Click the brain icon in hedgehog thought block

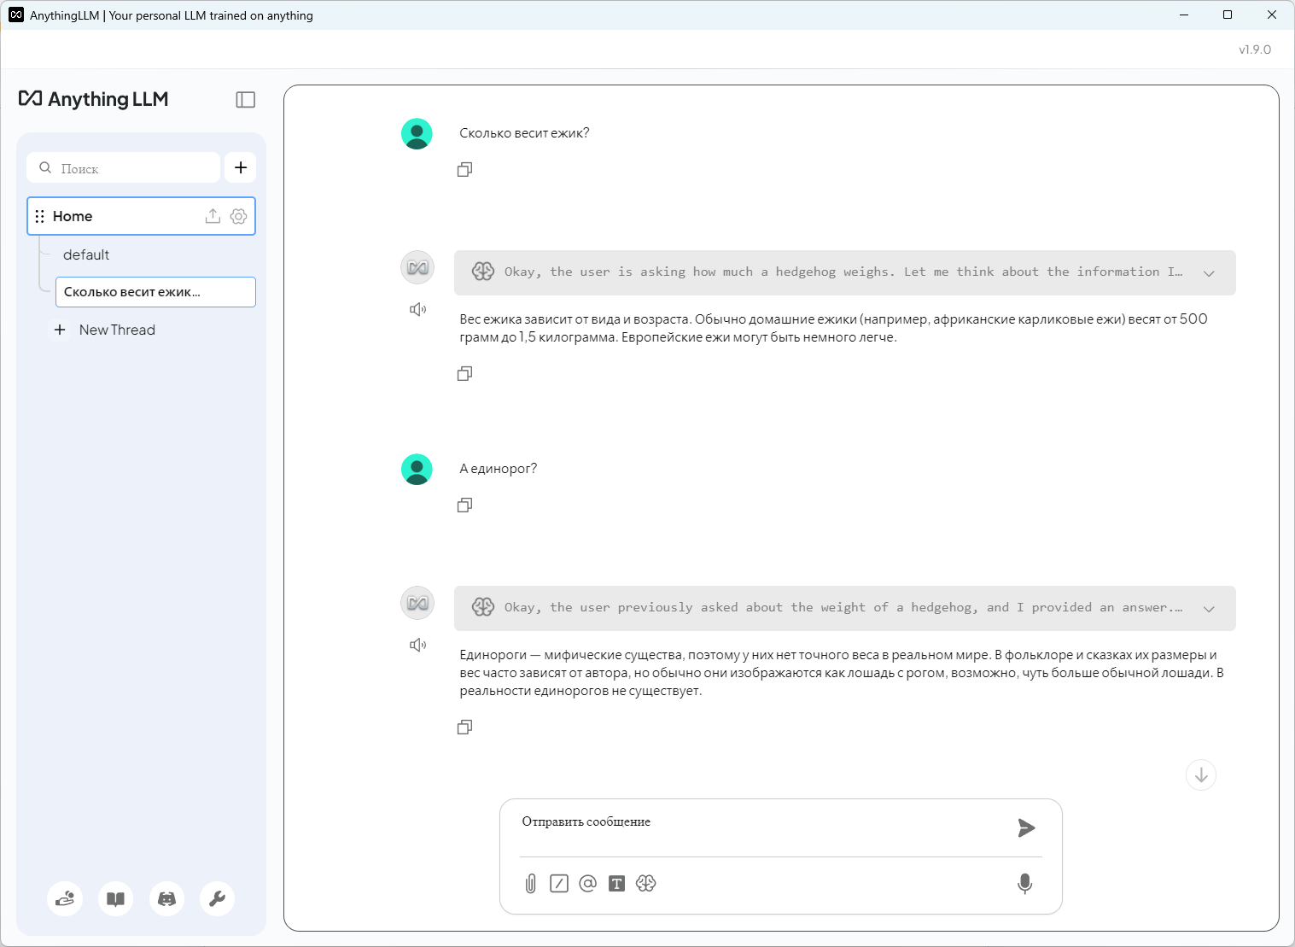pos(483,272)
